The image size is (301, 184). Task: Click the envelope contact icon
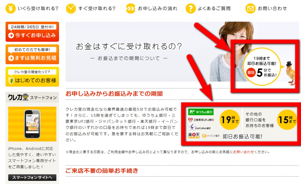[250, 8]
